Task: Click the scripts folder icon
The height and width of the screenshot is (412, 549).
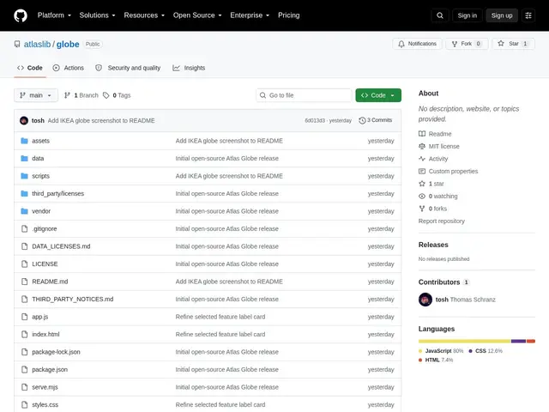Action: 24,176
